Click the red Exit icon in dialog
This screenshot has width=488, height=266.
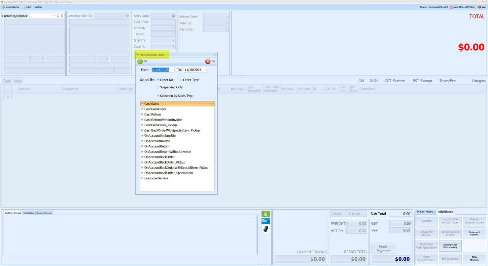tap(208, 61)
